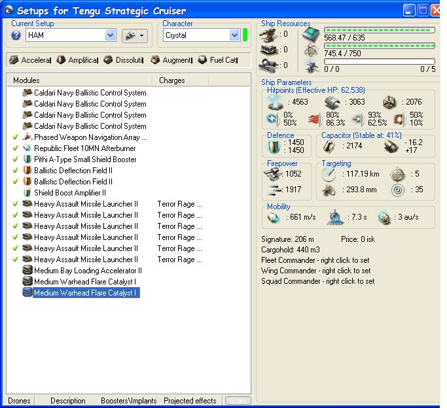Open the Projected effects tab
This screenshot has width=447, height=408.
190,401
